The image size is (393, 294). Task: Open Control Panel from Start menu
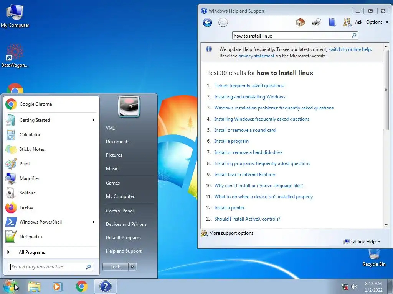pos(120,211)
